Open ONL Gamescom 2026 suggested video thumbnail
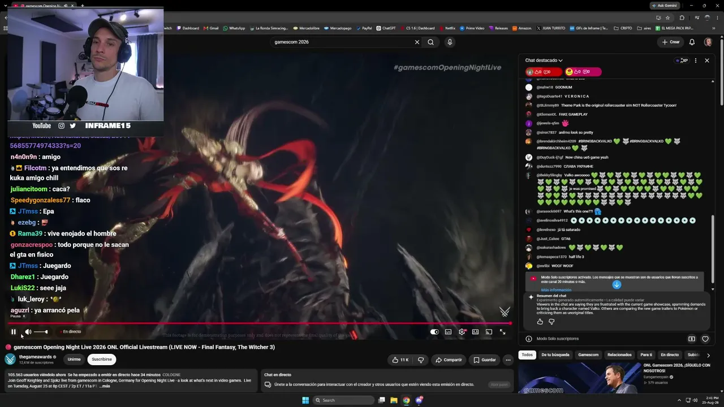This screenshot has width=724, height=407. 579,378
